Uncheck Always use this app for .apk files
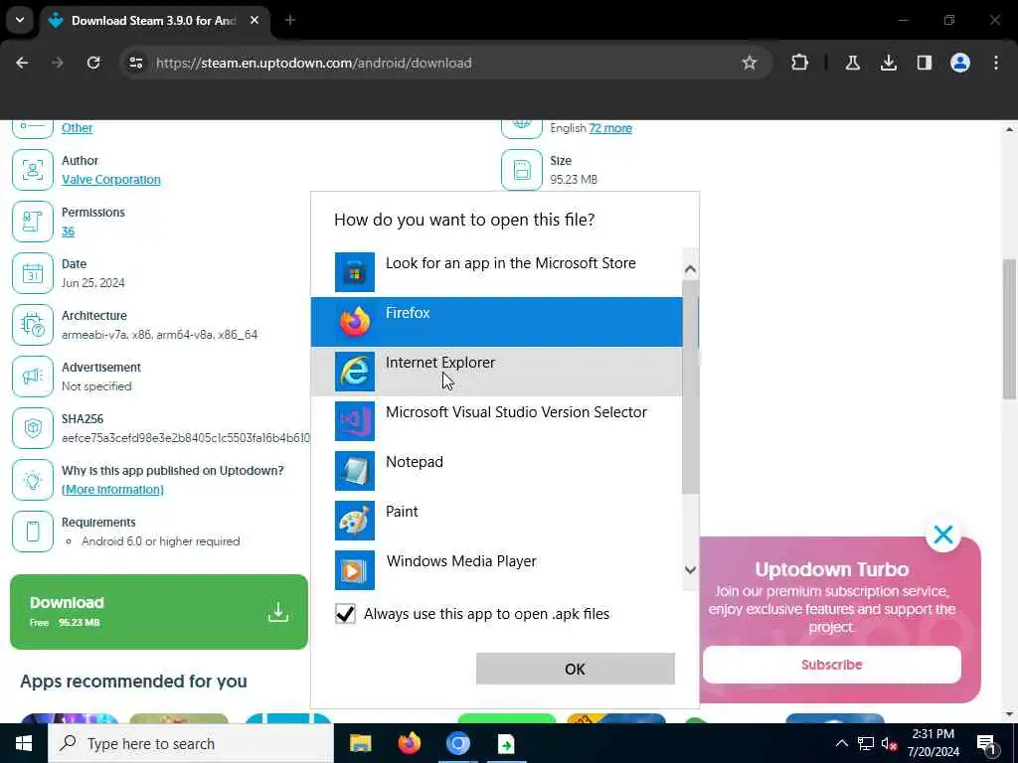1018x763 pixels. (x=345, y=613)
